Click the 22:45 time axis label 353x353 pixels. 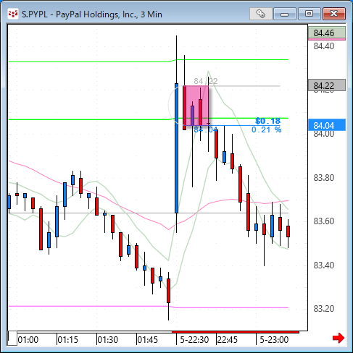[x=228, y=340]
